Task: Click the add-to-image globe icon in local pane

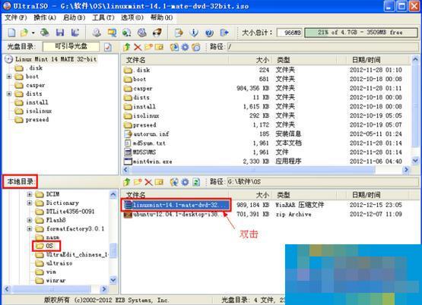Action: click(x=174, y=182)
